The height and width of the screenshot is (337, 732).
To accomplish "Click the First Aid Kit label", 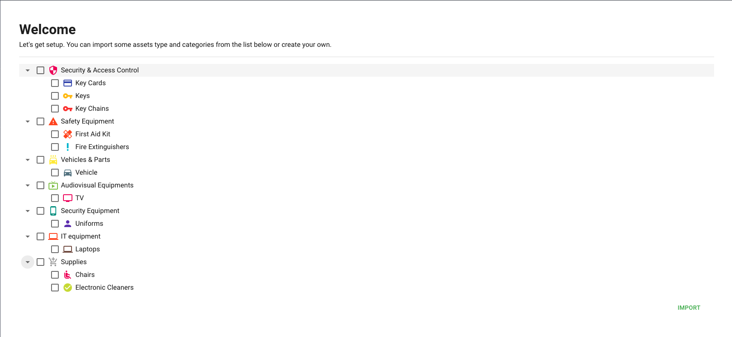I will click(x=93, y=134).
